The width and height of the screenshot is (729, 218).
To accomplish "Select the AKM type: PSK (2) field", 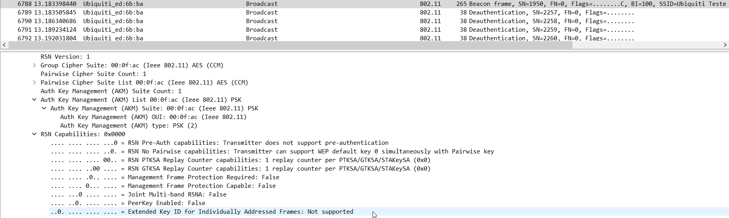I will (129, 126).
